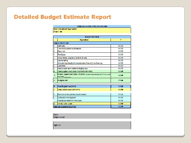191x143 pixels.
Task: Select the Real Estate row label
Action: 62,55
